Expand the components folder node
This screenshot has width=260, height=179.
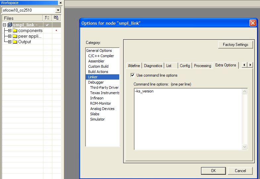(10, 31)
